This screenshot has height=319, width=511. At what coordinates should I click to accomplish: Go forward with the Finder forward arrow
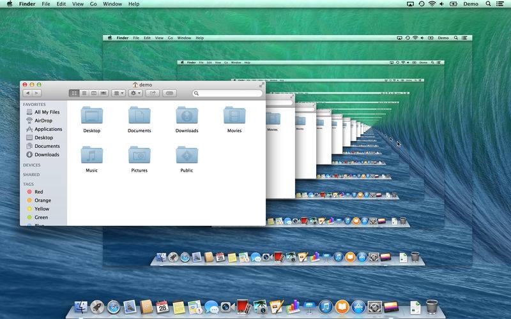[x=37, y=93]
